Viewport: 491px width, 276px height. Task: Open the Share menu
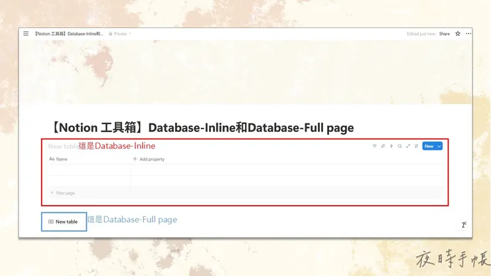pos(445,34)
